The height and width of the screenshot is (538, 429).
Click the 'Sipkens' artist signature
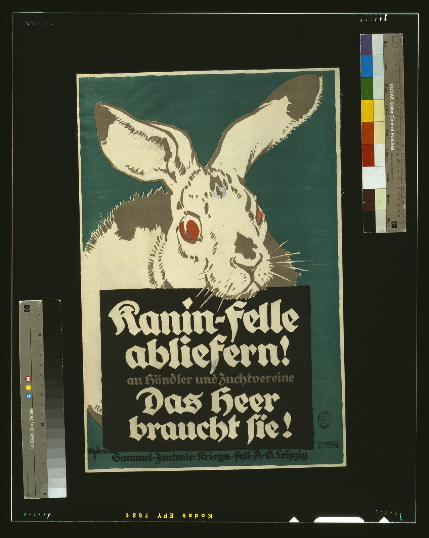coord(98,452)
